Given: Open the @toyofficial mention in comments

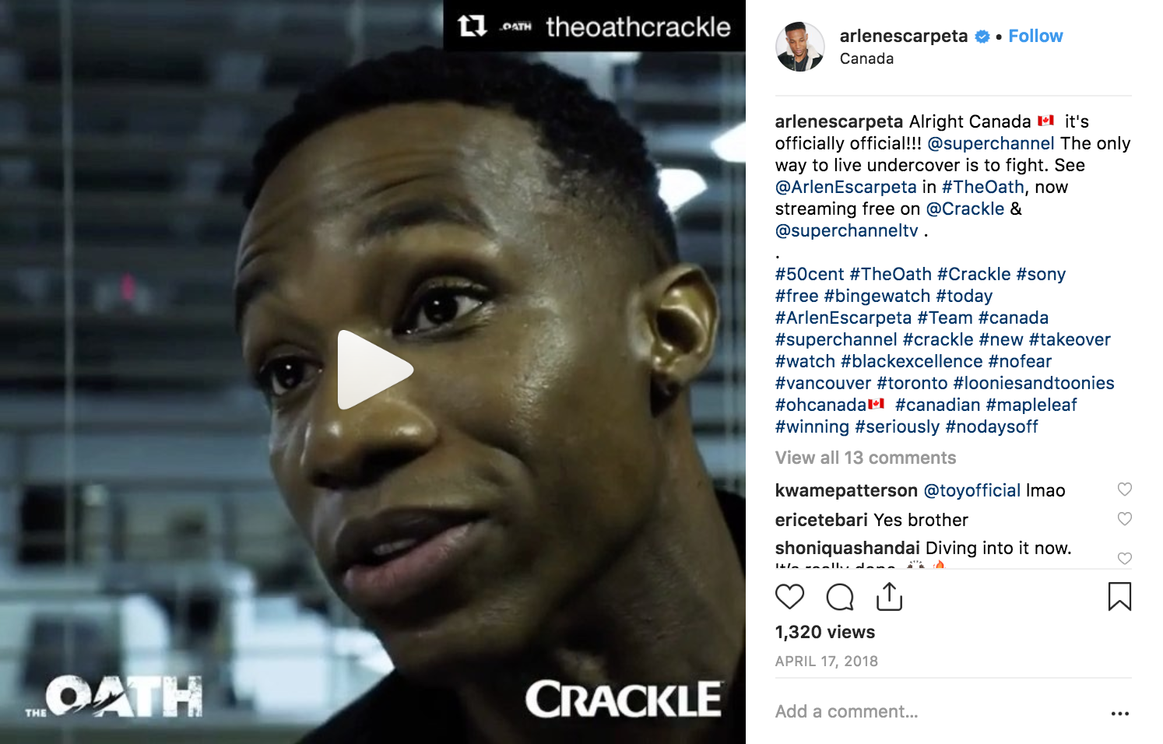Looking at the screenshot, I should (972, 490).
